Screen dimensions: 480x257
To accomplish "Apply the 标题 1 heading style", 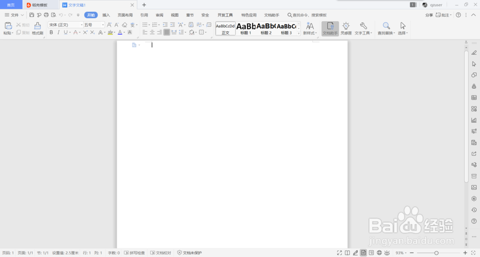I will click(246, 28).
